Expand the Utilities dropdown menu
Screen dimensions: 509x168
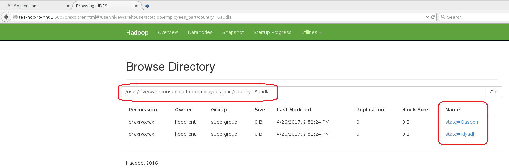click(x=311, y=32)
